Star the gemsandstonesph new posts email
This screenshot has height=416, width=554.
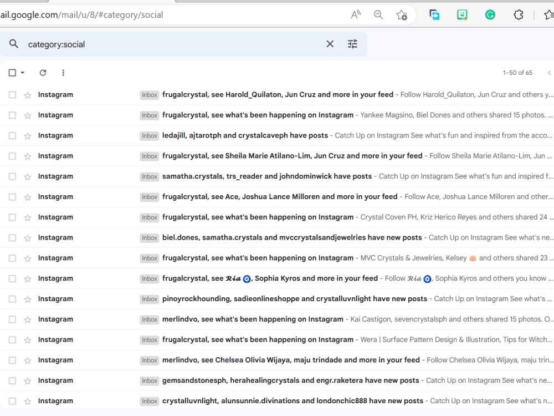[28, 381]
